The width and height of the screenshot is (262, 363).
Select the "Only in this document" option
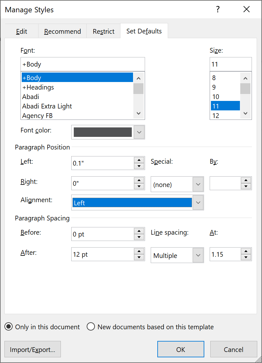point(9,327)
